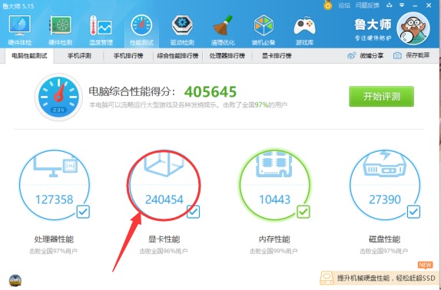The image size is (441, 290).
Task: Switch to the 手机评测 tab
Action: (79, 55)
